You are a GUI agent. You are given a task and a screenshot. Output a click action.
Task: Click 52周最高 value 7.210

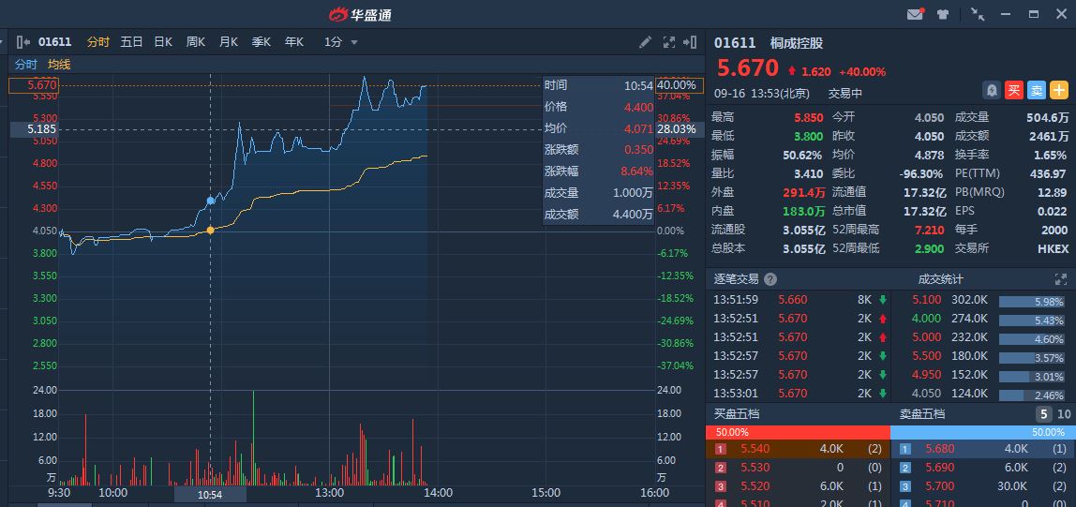point(931,230)
